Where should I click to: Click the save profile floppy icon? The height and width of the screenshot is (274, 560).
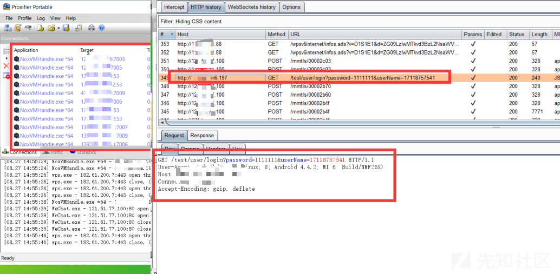point(66,28)
